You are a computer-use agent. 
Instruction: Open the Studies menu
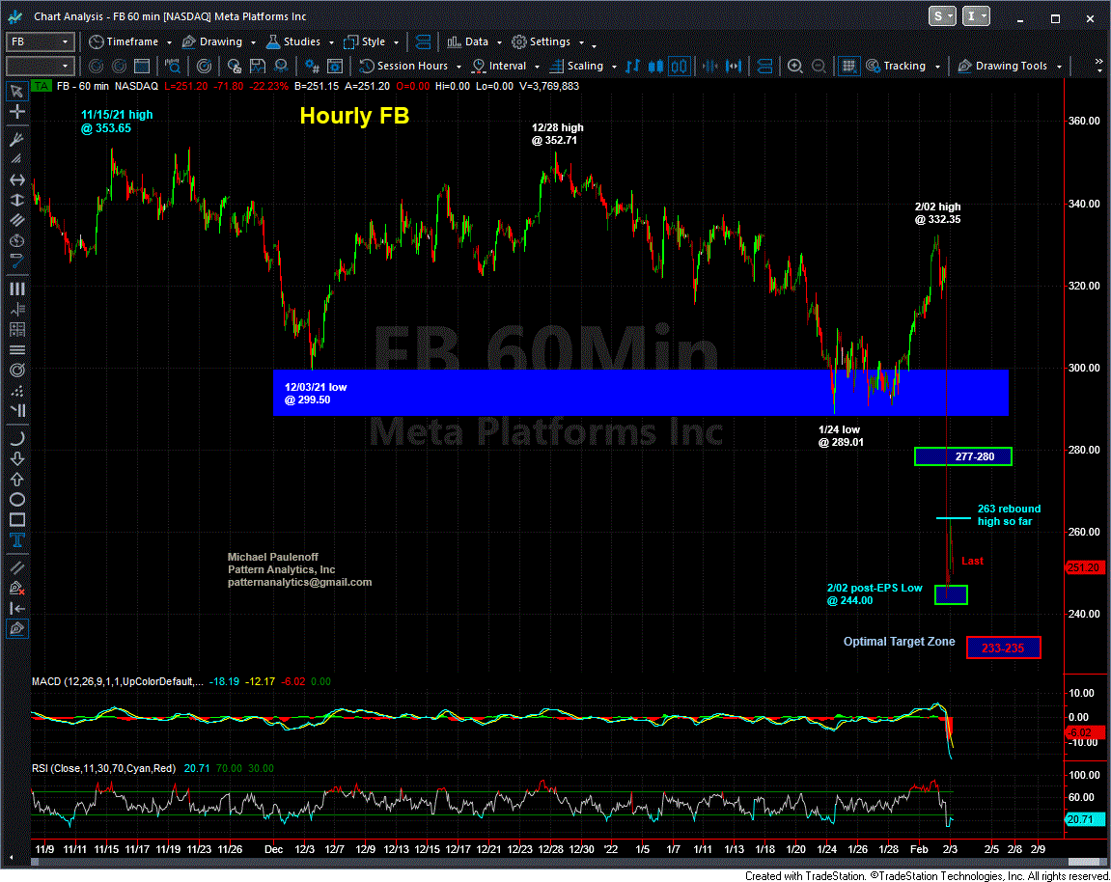pyautogui.click(x=293, y=41)
